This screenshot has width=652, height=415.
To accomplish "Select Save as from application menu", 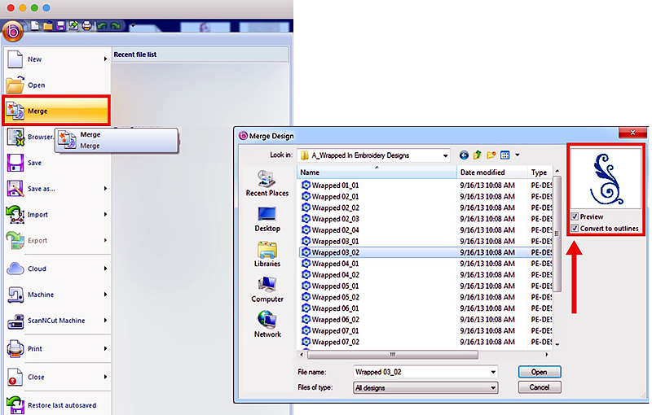I will 40,189.
